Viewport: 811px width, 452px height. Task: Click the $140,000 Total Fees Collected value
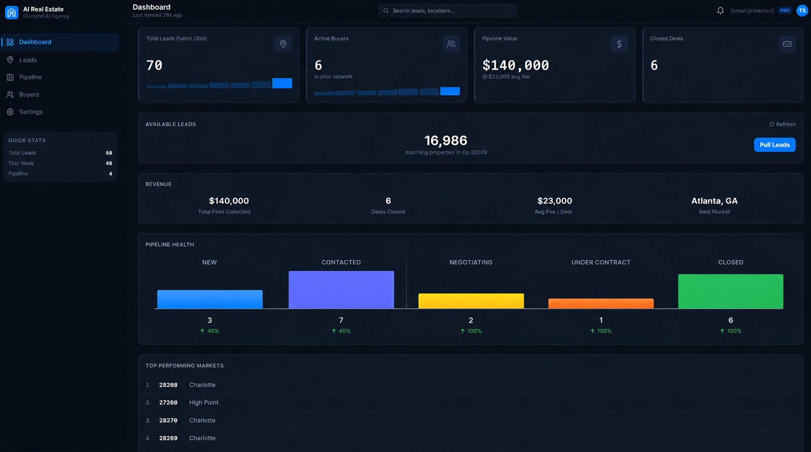coord(229,201)
